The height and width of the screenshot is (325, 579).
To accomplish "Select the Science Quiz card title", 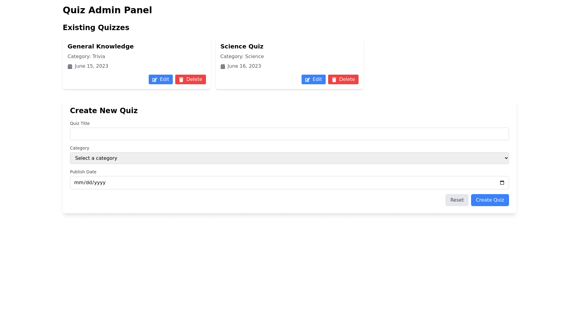I will (x=242, y=46).
